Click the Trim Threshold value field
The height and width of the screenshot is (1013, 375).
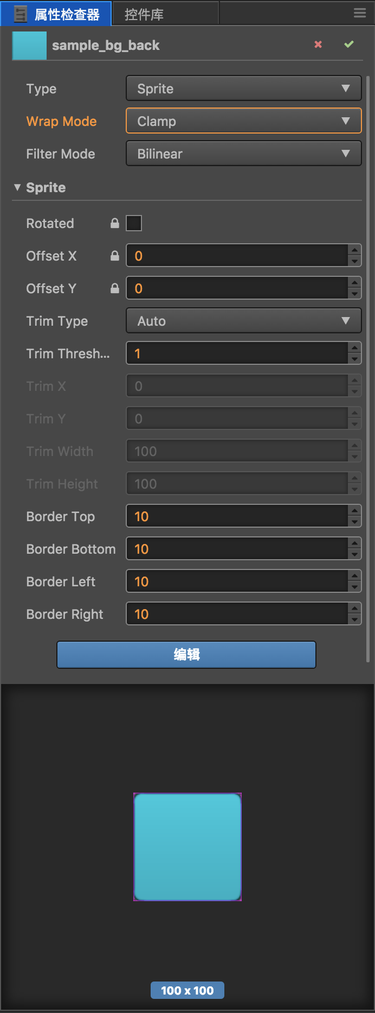[237, 353]
